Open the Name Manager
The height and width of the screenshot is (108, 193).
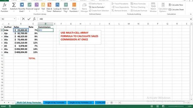[84, 7]
